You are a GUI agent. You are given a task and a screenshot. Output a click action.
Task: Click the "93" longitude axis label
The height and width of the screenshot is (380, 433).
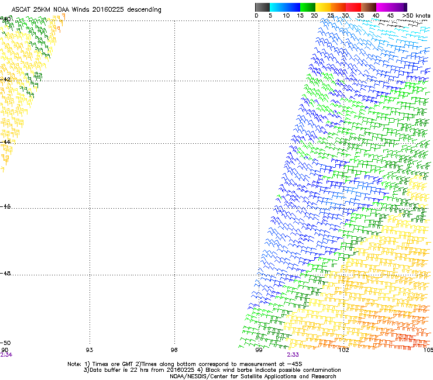[x=90, y=350]
